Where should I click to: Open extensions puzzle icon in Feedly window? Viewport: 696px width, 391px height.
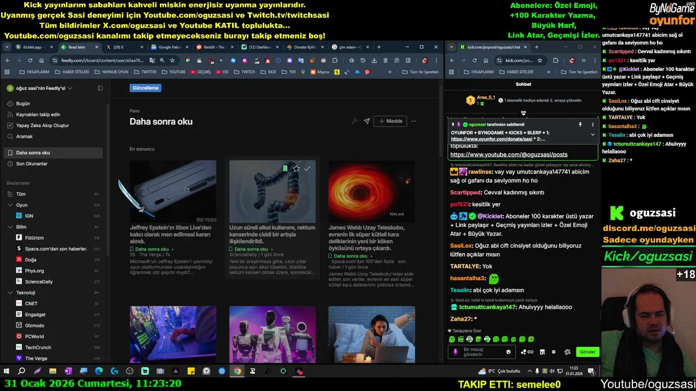[335, 60]
